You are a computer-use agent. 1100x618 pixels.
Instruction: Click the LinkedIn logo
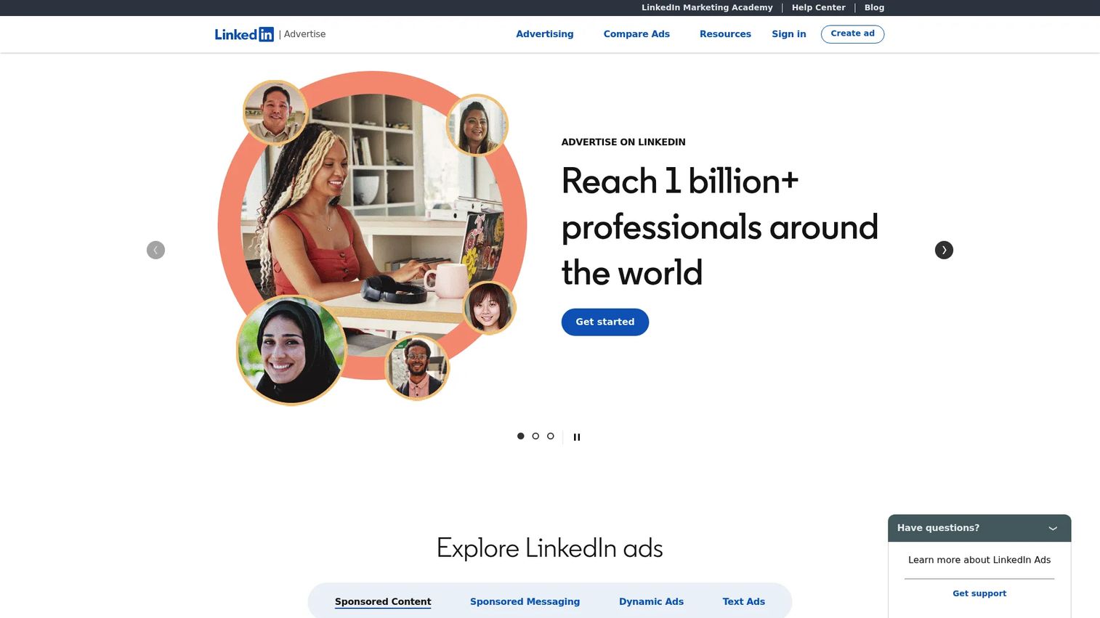[x=244, y=34]
